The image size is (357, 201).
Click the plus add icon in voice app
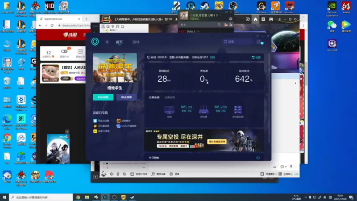coord(95,177)
